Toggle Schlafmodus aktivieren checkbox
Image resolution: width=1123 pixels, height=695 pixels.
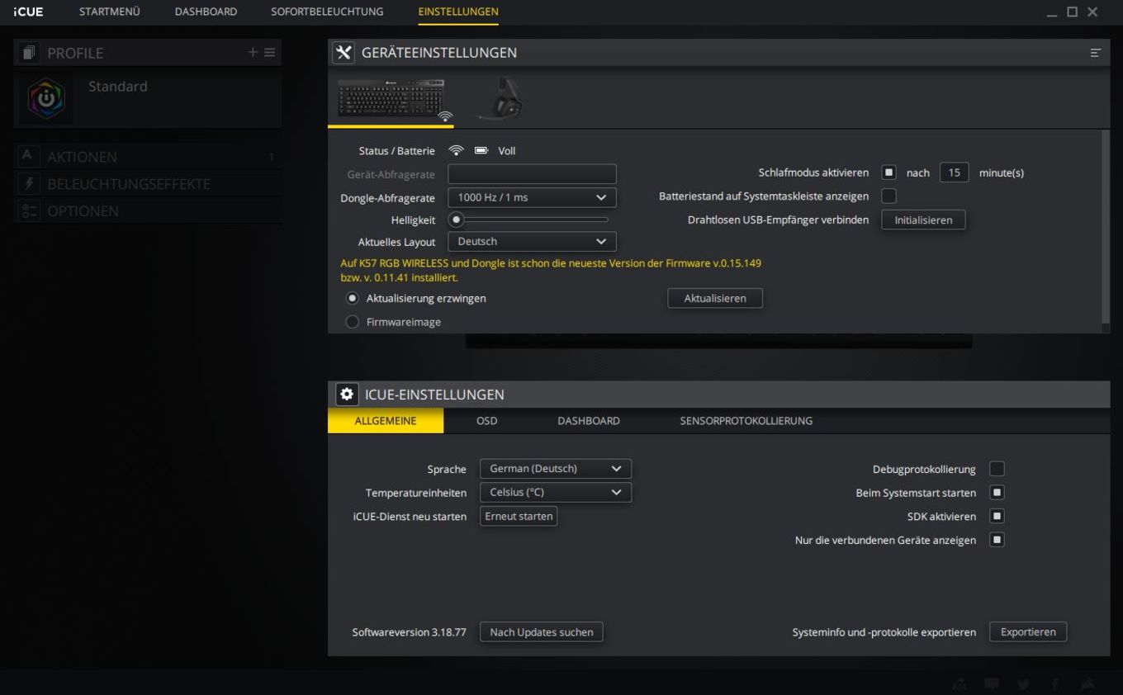[x=888, y=173]
